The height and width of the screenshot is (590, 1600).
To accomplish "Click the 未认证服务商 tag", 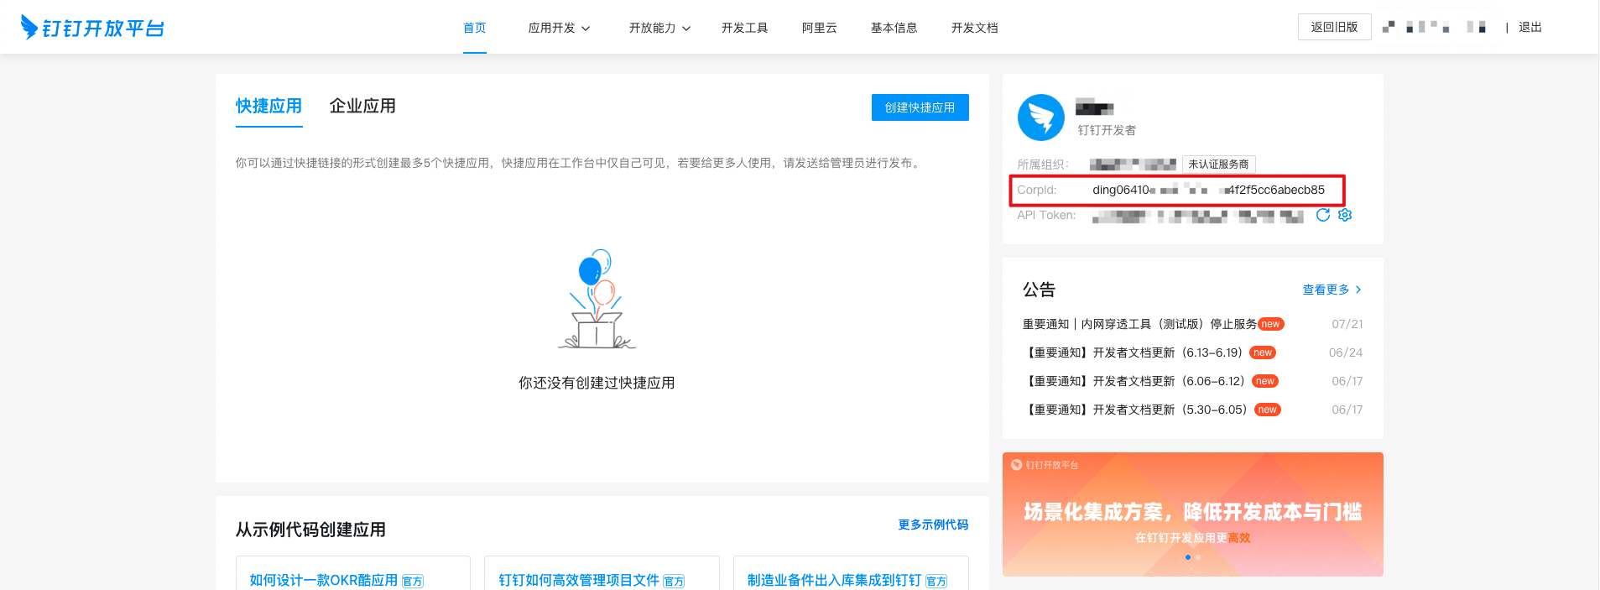I will click(x=1219, y=164).
